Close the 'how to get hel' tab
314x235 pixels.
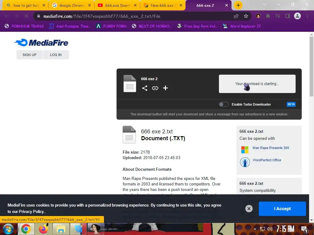[44, 6]
